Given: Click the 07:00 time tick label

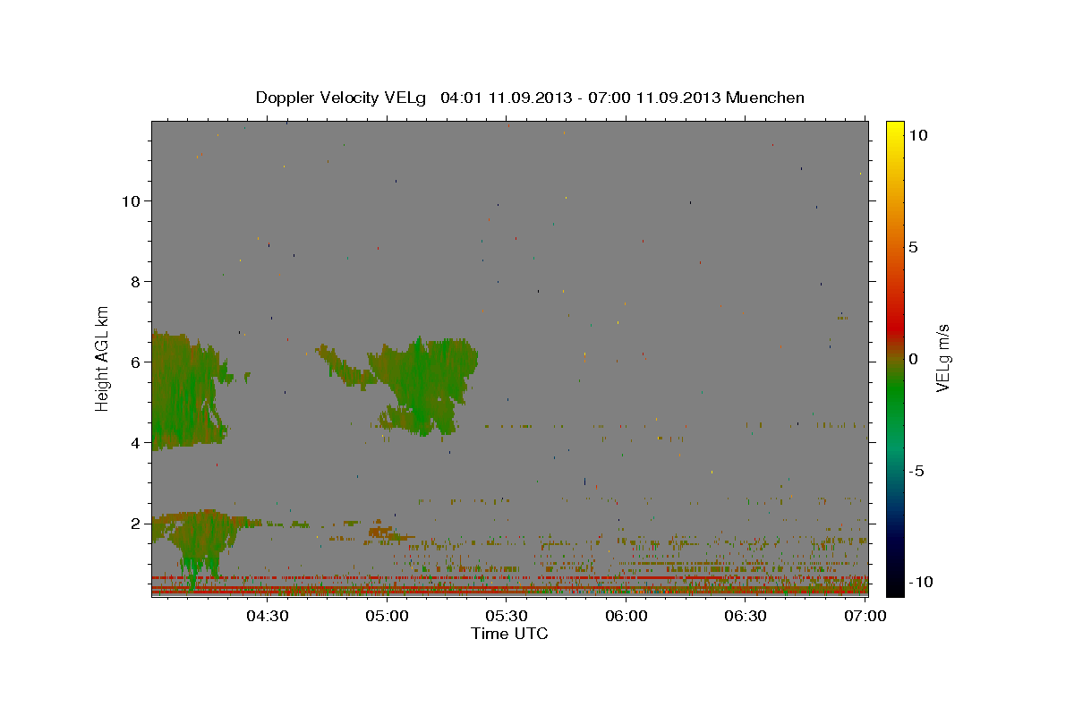Looking at the screenshot, I should coord(865,617).
